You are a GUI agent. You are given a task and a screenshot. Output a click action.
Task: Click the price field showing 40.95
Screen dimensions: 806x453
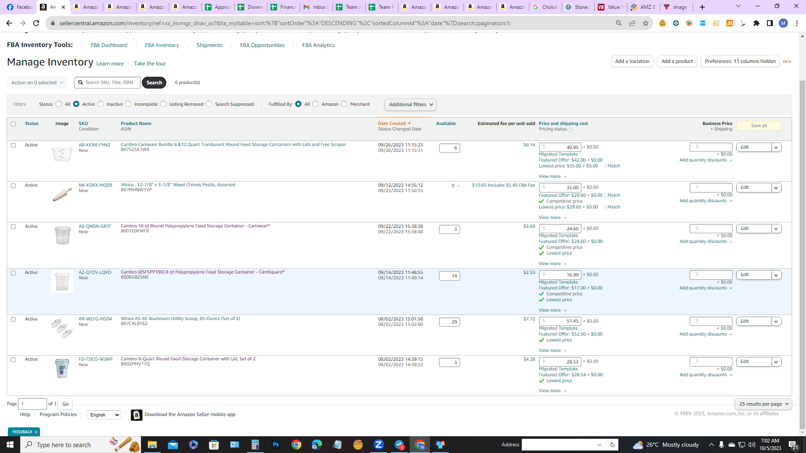(560, 147)
